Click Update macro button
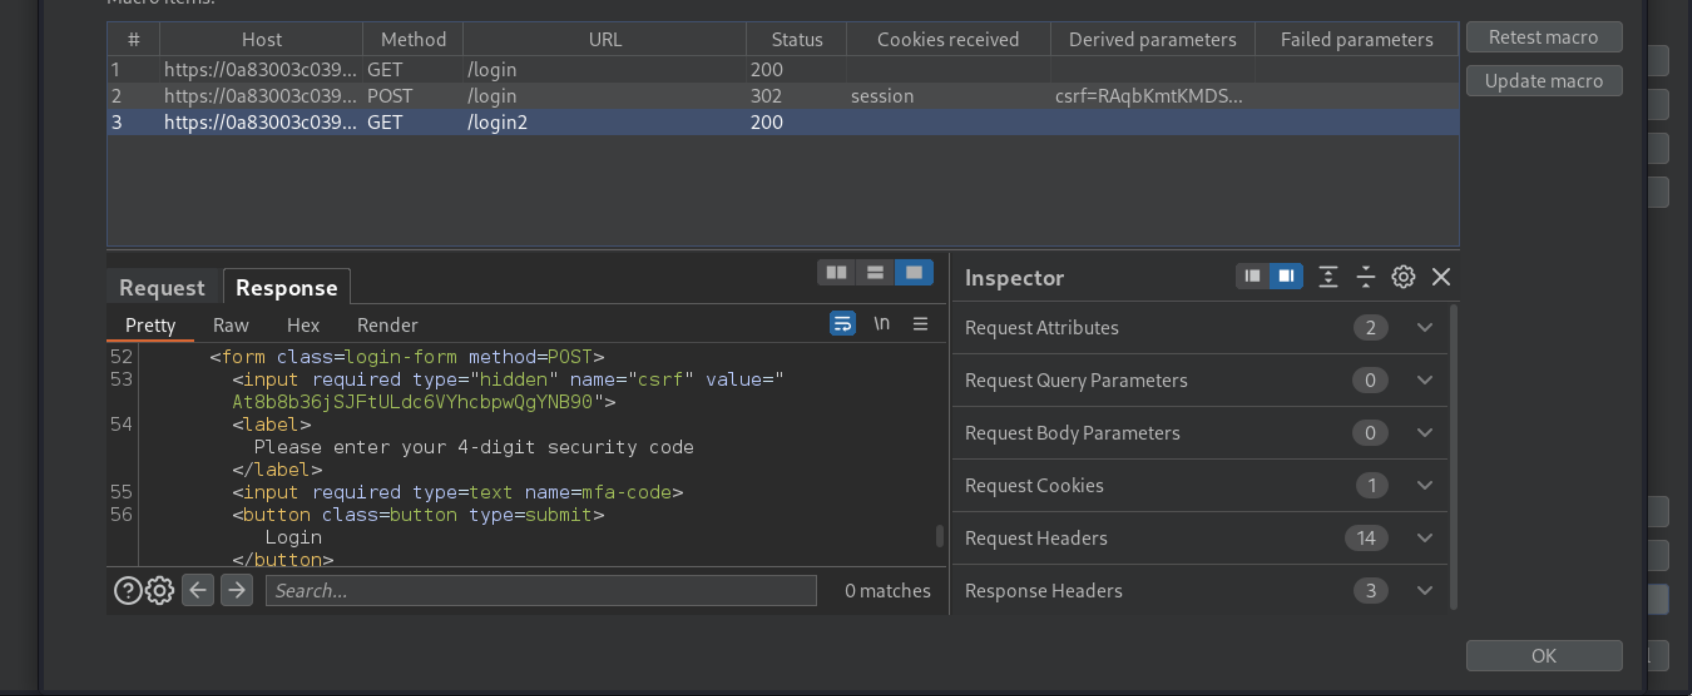 (1544, 81)
